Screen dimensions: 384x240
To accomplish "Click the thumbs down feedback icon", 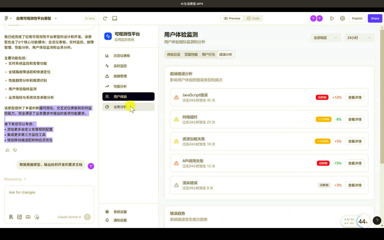I will point(15,150).
